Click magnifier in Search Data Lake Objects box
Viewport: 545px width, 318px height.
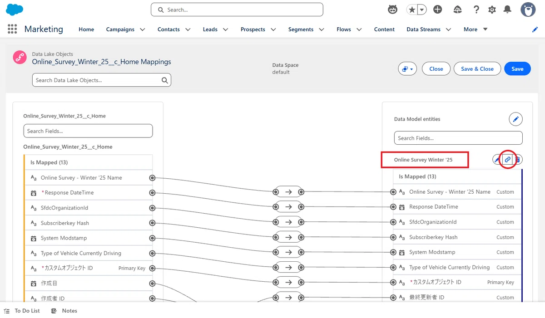pos(165,80)
